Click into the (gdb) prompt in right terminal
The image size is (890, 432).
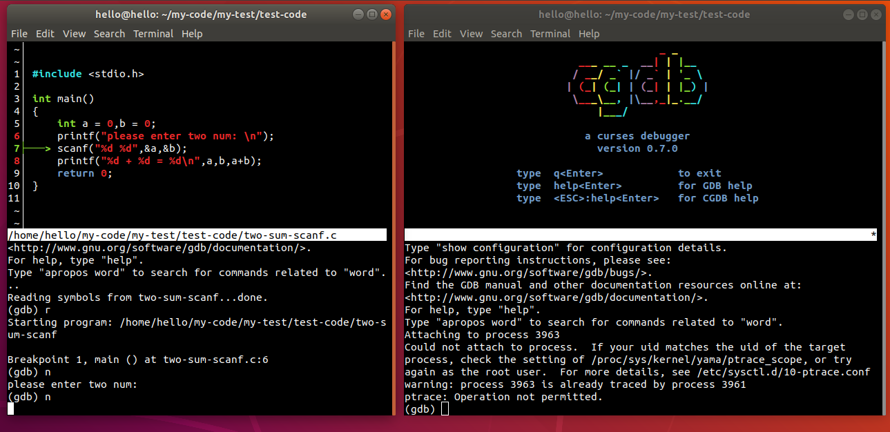[444, 409]
